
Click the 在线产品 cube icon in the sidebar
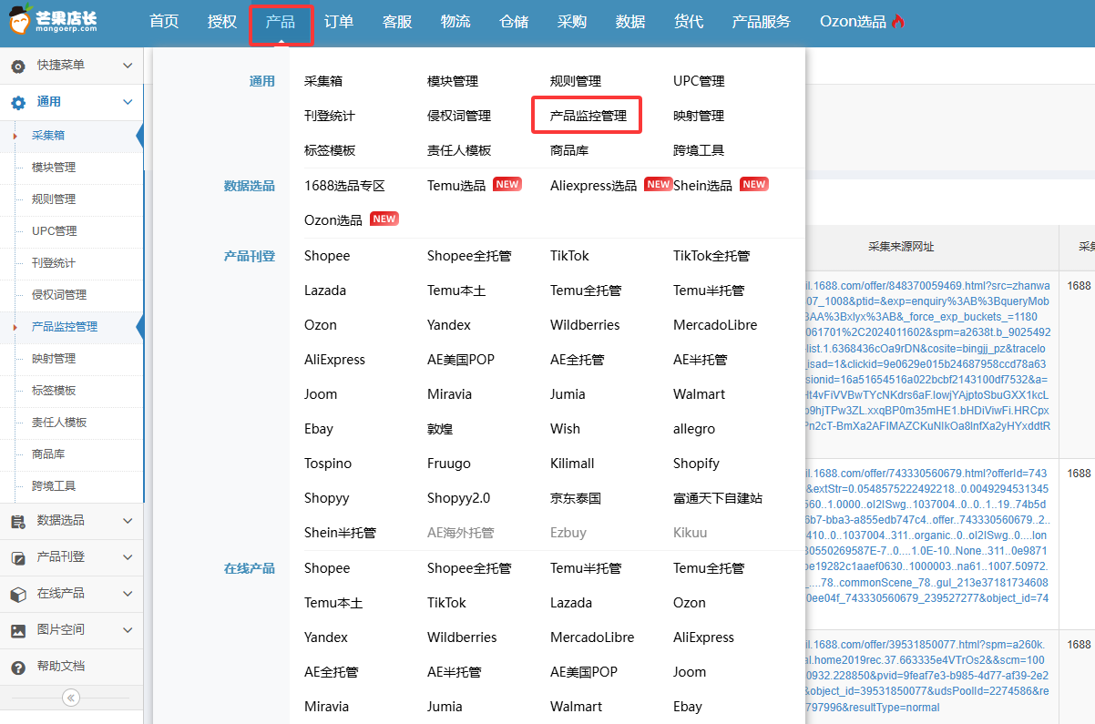18,594
